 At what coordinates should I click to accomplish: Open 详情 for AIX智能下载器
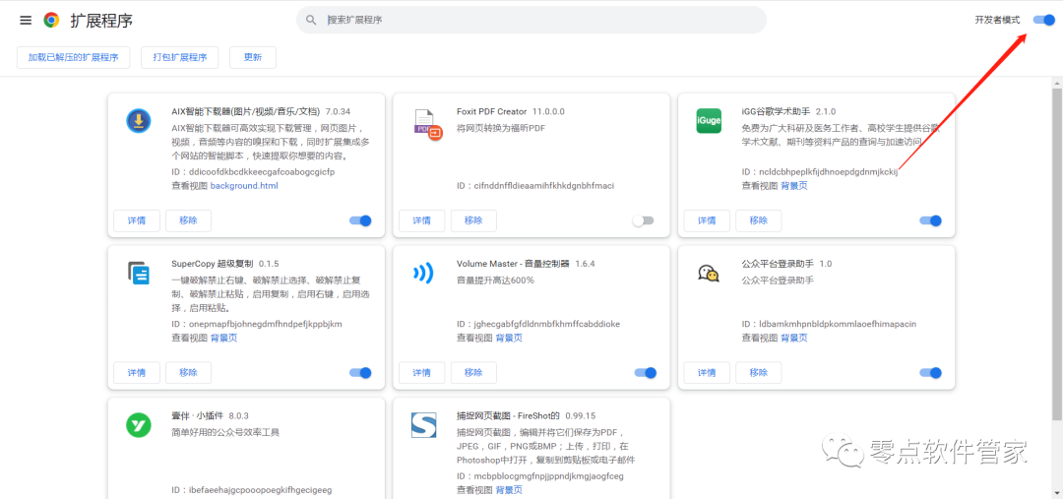click(x=137, y=220)
